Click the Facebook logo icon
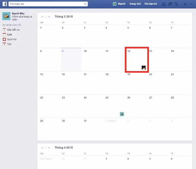The width and height of the screenshot is (196, 169). pyautogui.click(x=5, y=4)
